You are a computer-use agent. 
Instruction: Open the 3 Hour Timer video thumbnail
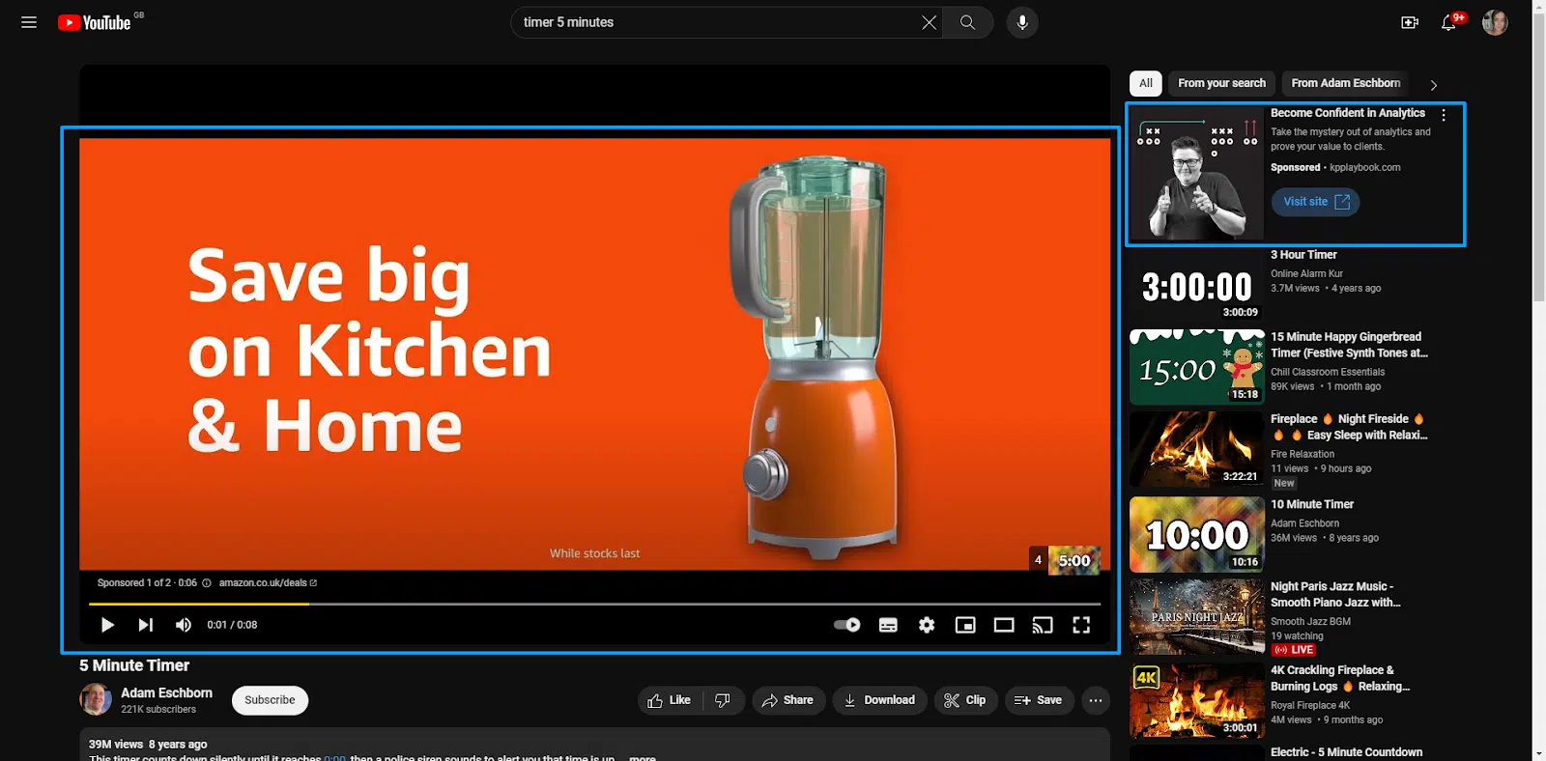1197,285
